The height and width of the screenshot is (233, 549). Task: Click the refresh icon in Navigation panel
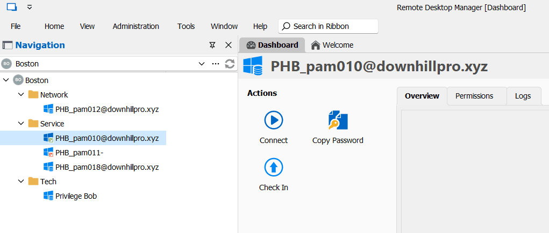click(x=230, y=64)
